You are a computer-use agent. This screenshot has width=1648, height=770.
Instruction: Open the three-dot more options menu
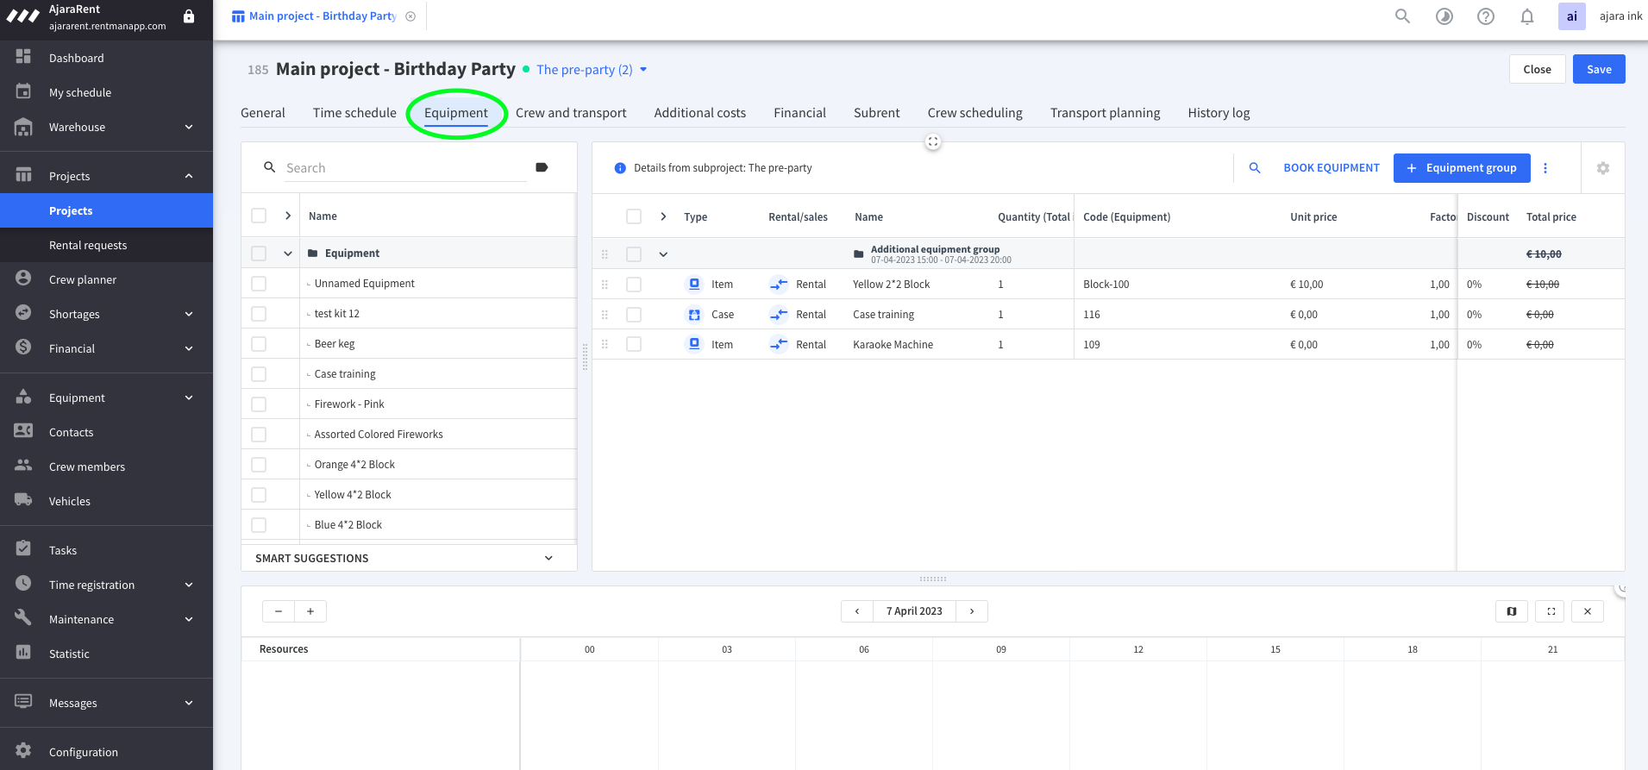coord(1545,168)
